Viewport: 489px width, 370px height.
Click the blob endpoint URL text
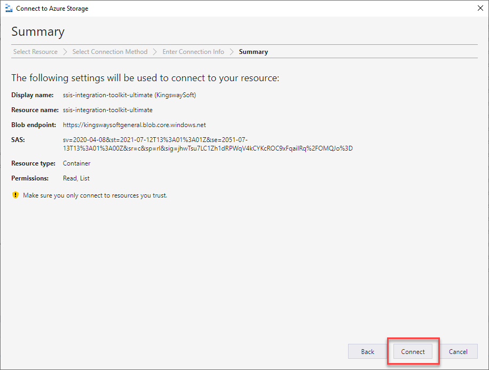(135, 125)
